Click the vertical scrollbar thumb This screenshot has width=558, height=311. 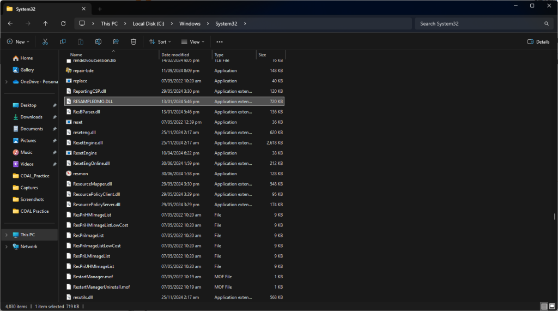pos(554,216)
